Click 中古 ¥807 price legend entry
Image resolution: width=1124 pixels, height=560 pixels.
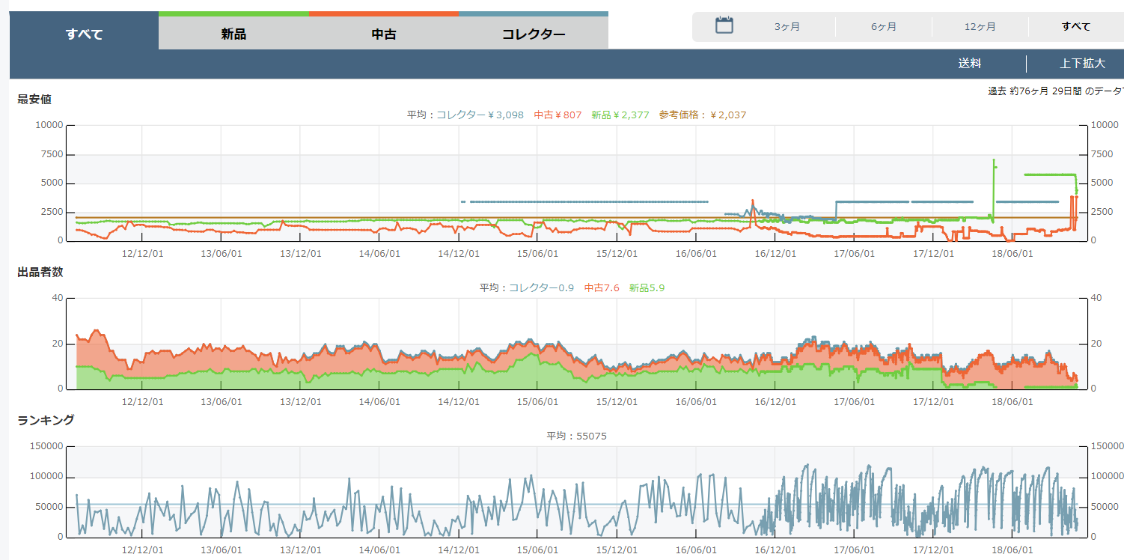(x=558, y=115)
